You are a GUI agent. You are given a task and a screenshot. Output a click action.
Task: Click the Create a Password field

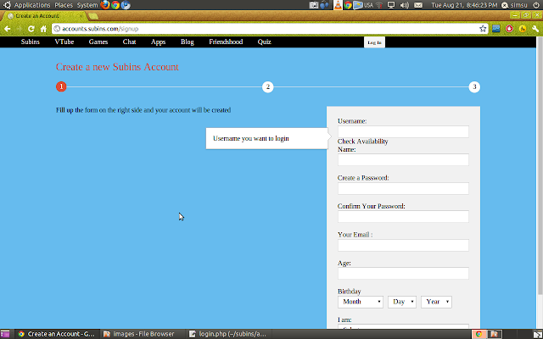pos(403,188)
